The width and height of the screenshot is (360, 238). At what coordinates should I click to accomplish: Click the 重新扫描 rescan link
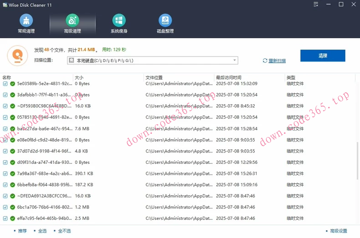277,61
